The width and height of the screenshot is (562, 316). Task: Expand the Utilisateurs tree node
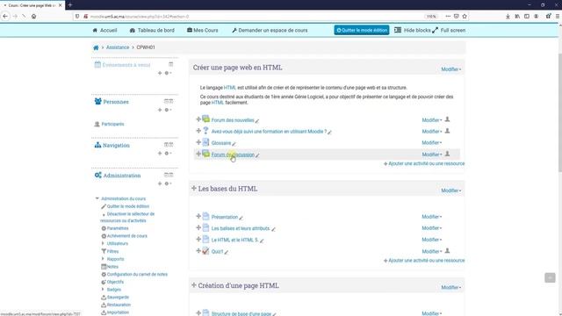(x=103, y=243)
